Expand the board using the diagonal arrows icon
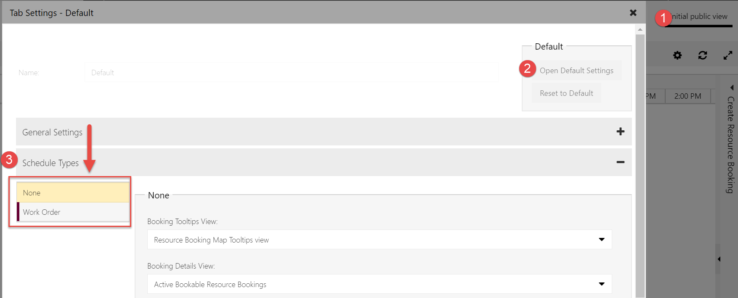This screenshot has width=738, height=298. coord(728,55)
